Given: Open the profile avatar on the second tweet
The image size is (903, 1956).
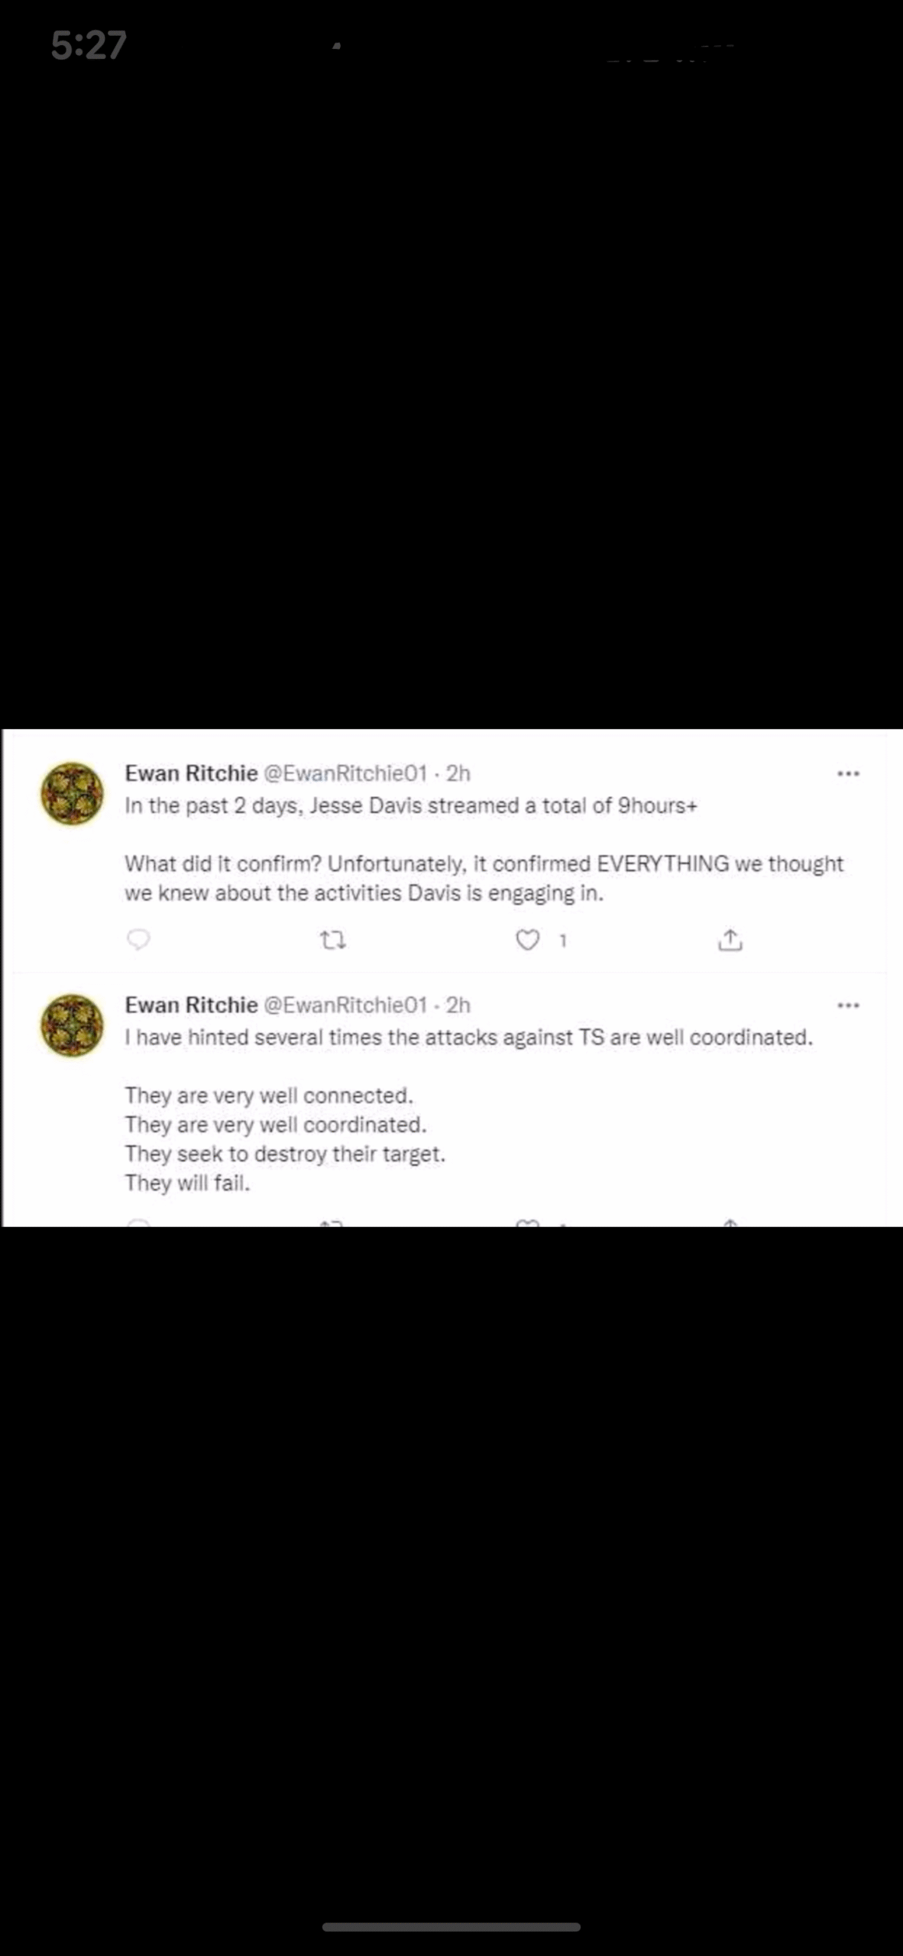Looking at the screenshot, I should [72, 1025].
